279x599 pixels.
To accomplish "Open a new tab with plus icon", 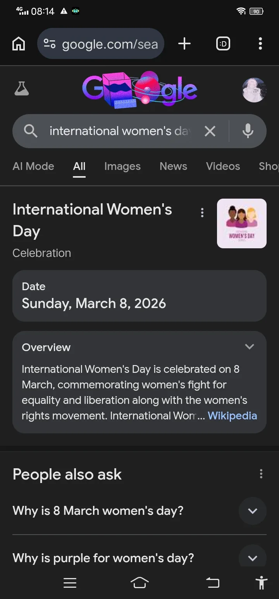I will pos(184,44).
